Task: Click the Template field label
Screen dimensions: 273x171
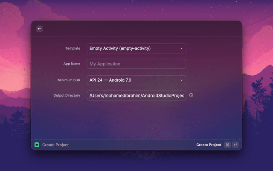Action: 73,48
